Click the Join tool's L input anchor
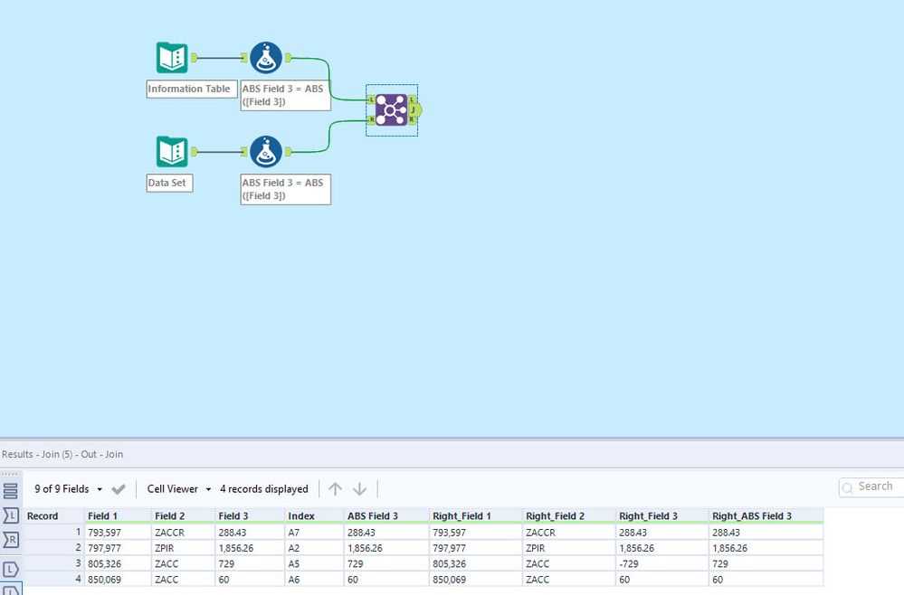 point(371,100)
